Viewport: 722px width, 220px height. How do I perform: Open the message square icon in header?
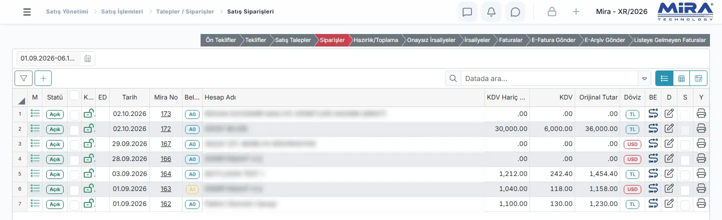[x=467, y=11]
